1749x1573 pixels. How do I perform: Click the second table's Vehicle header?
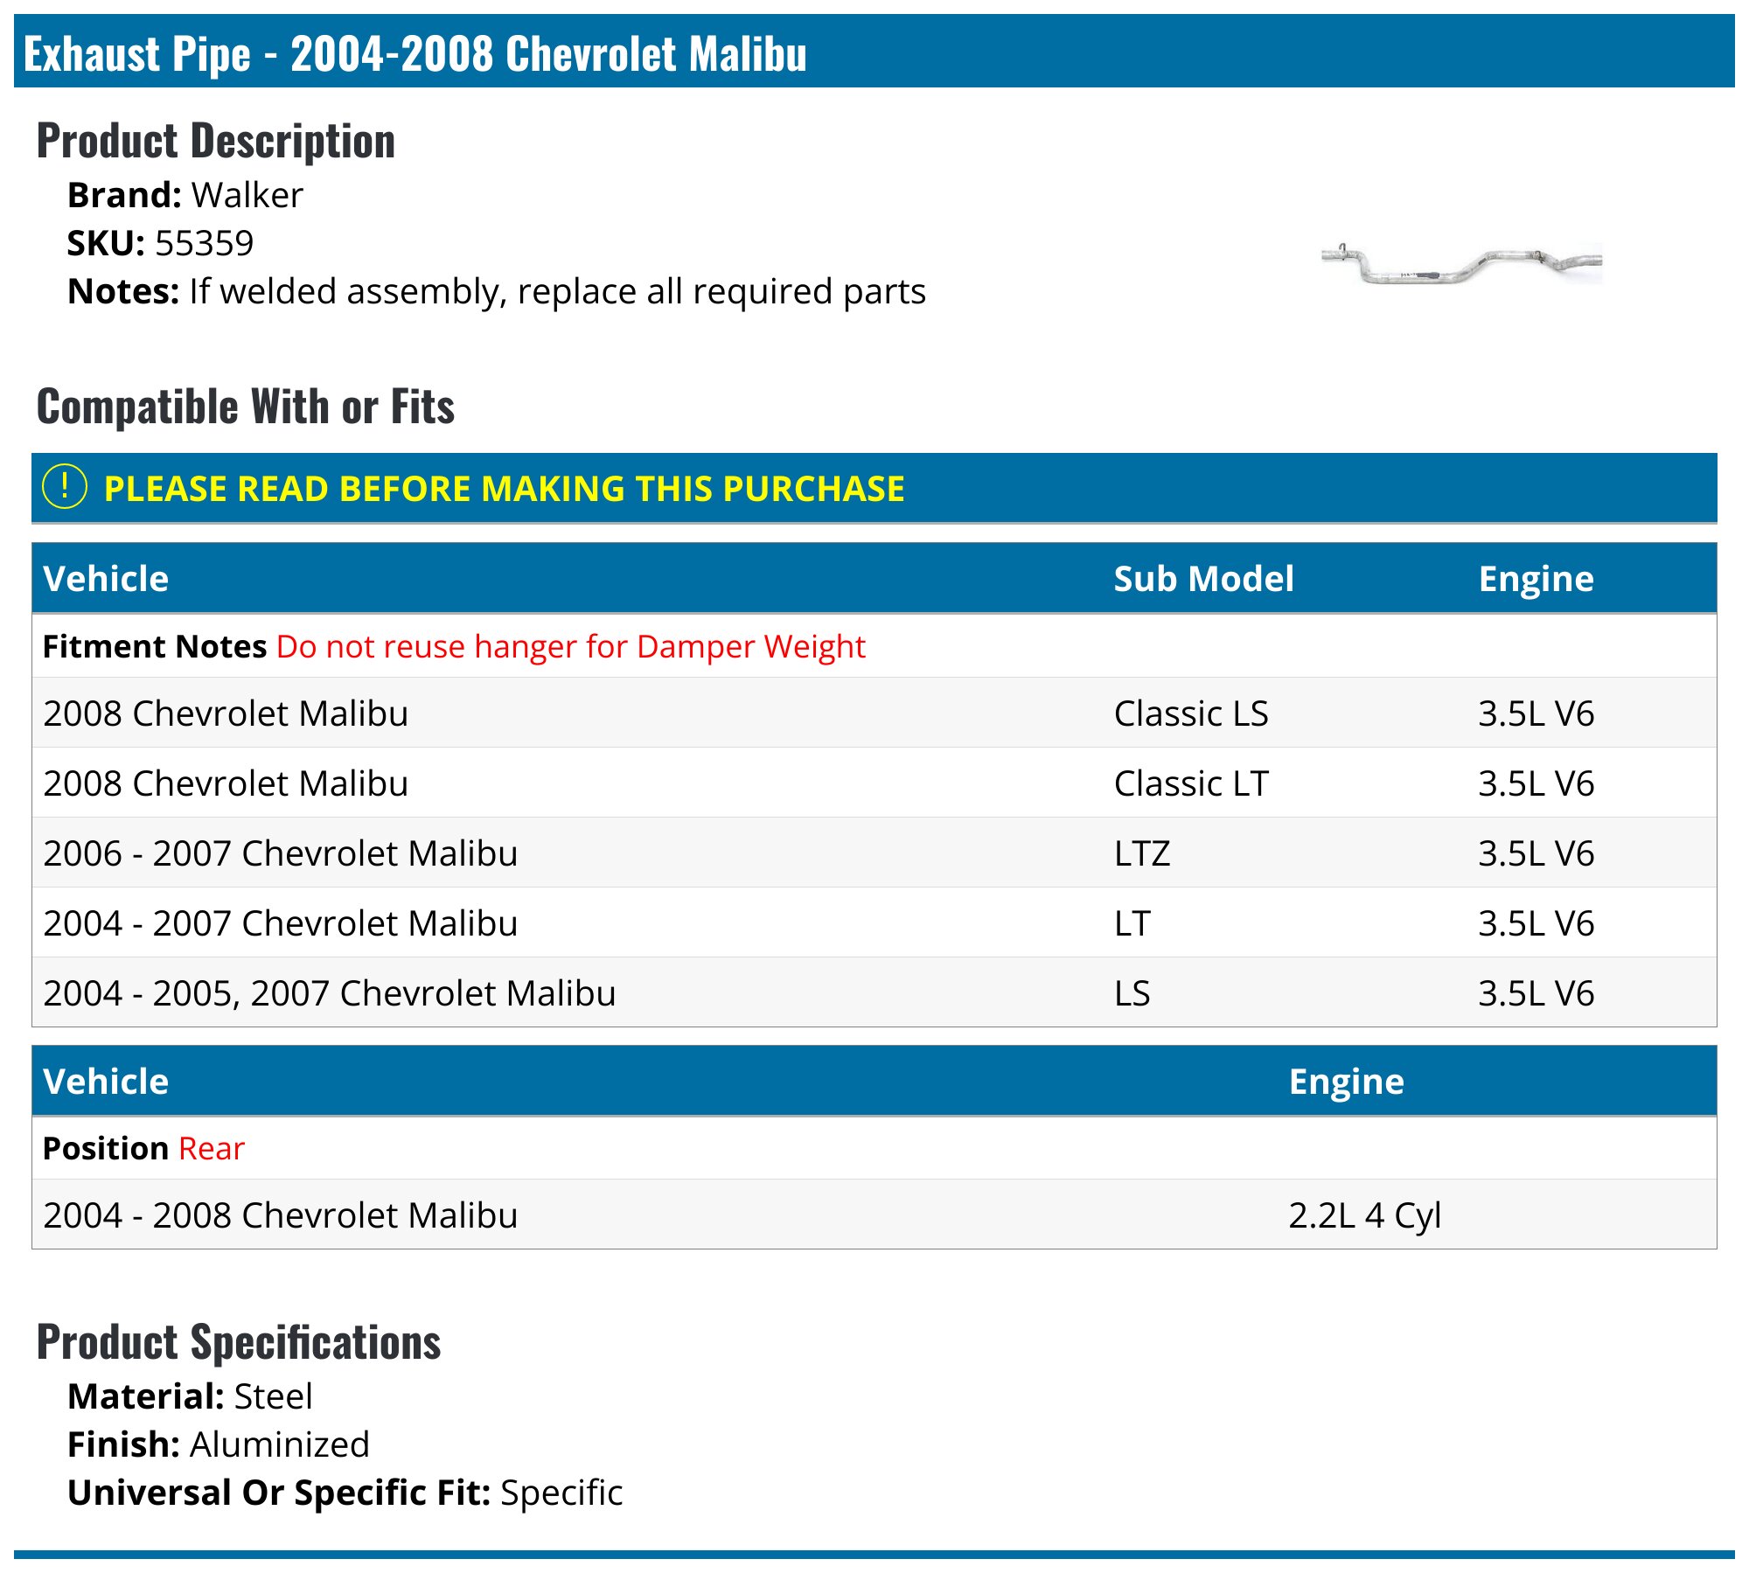click(106, 1082)
